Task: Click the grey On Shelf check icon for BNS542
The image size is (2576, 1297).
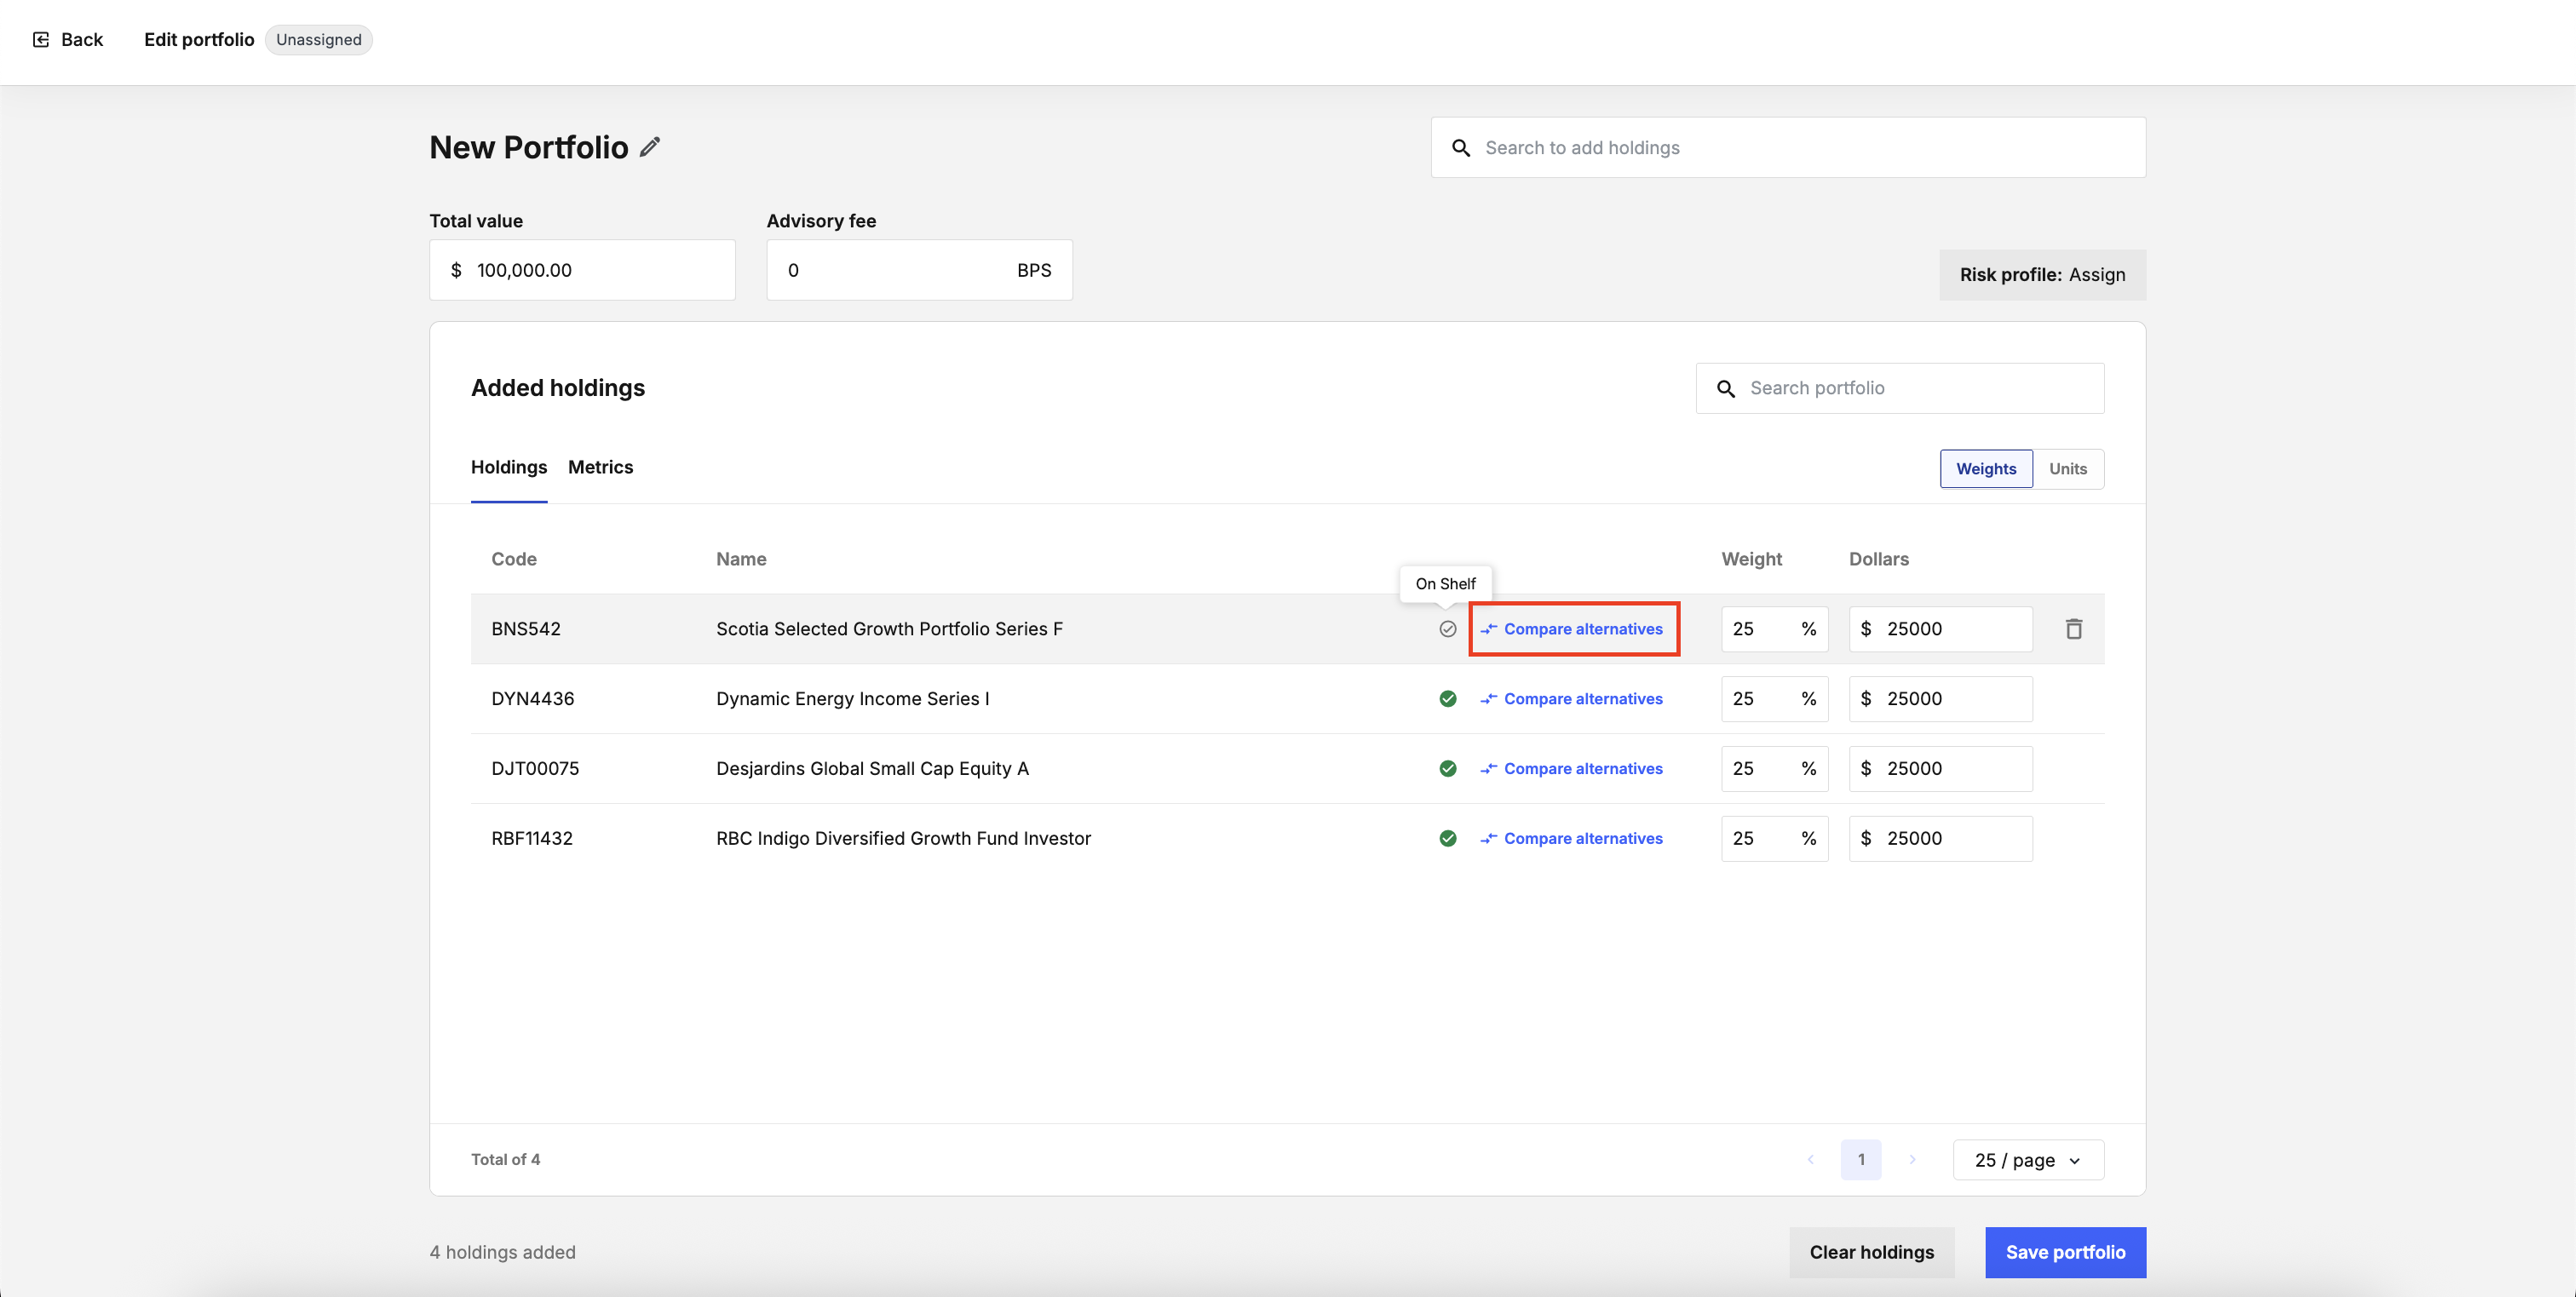Action: click(1447, 629)
